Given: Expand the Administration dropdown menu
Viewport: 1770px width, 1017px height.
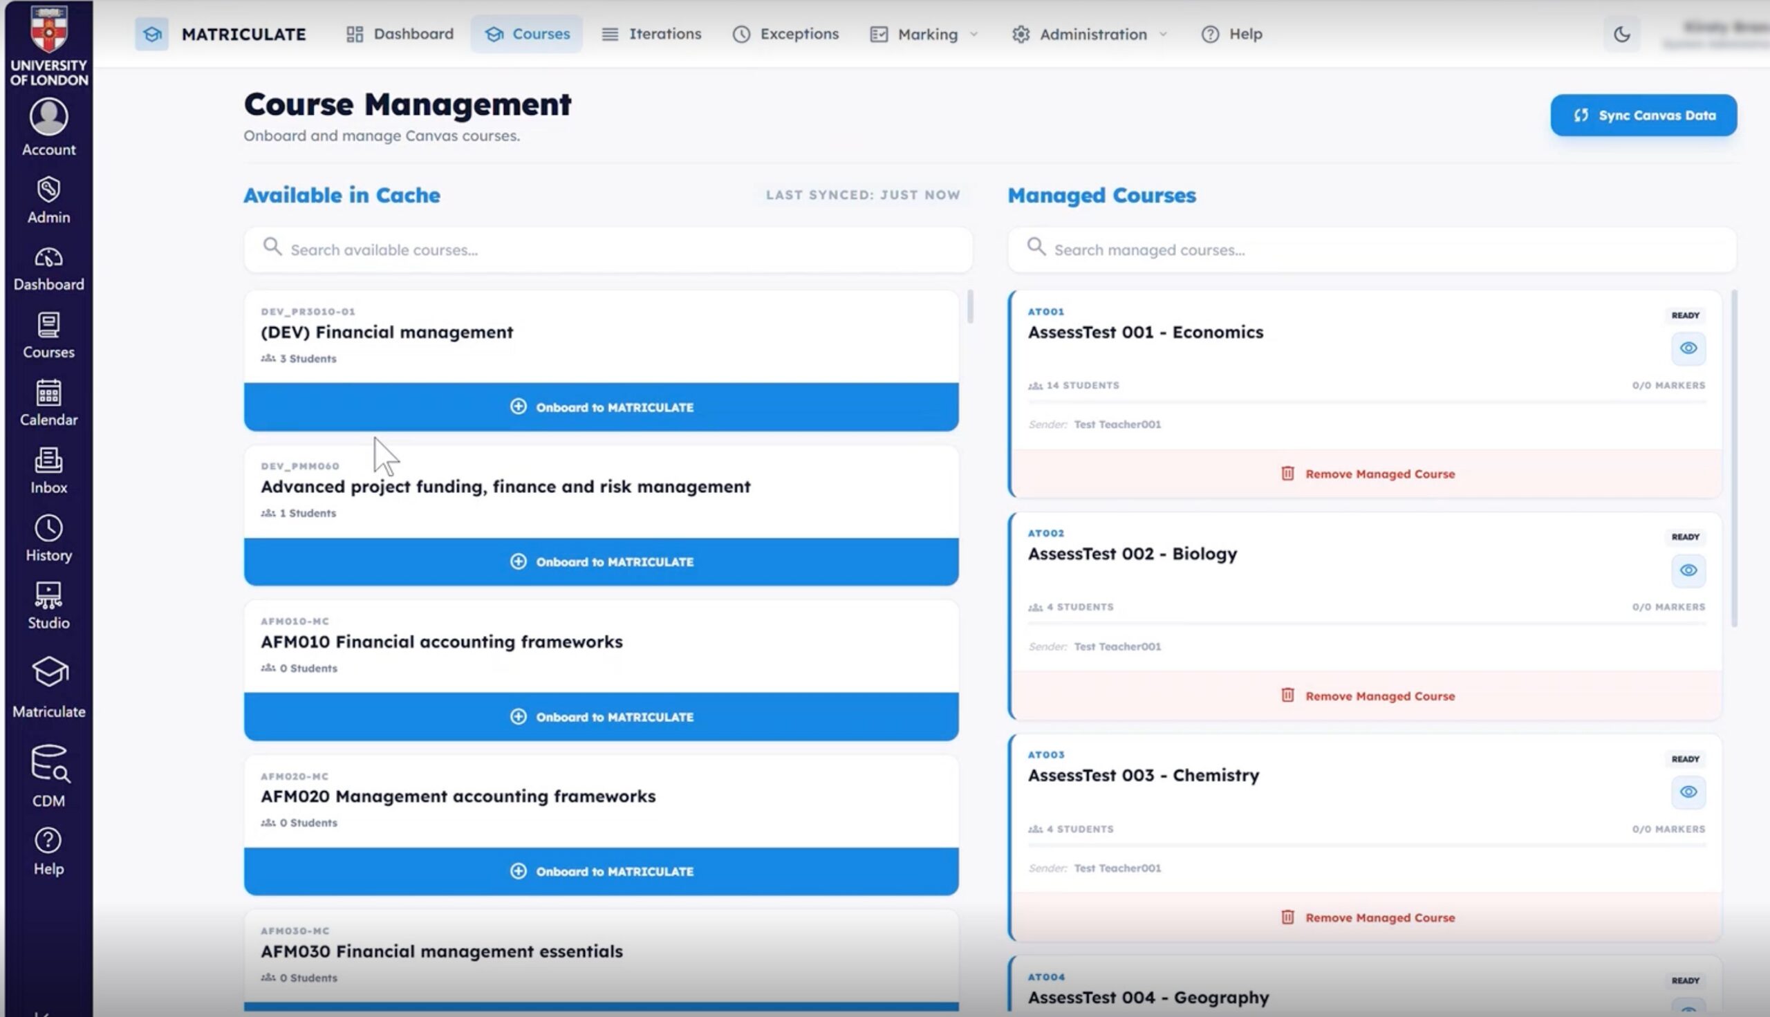Looking at the screenshot, I should pyautogui.click(x=1089, y=33).
